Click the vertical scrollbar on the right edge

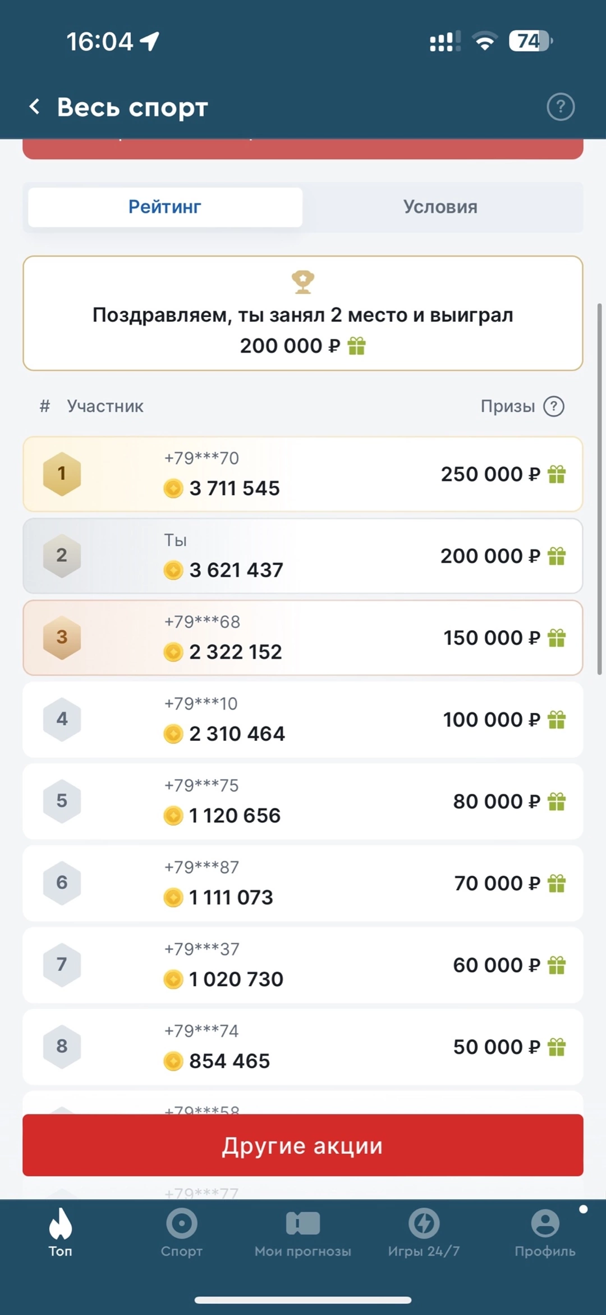click(x=599, y=489)
